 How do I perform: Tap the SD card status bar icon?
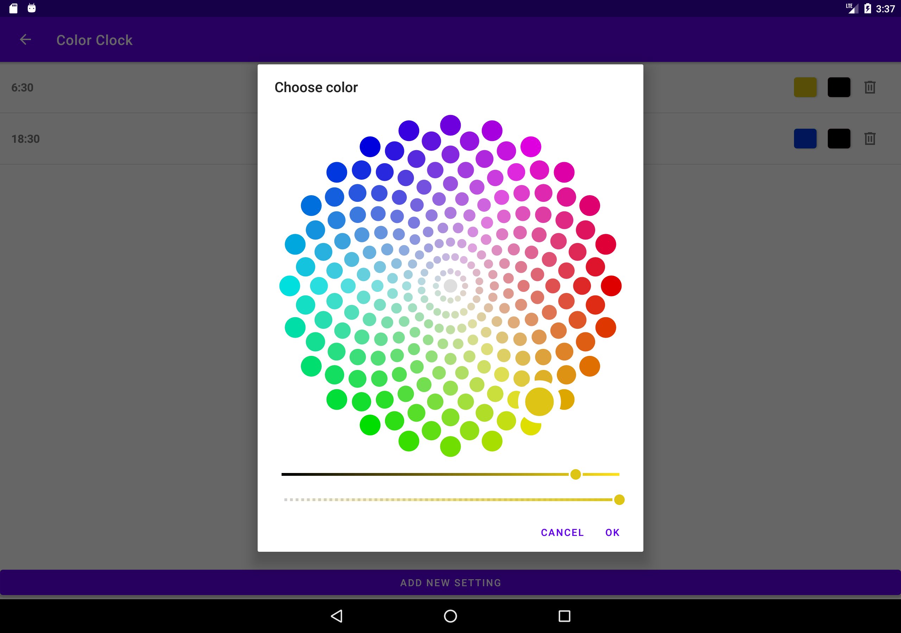click(13, 8)
